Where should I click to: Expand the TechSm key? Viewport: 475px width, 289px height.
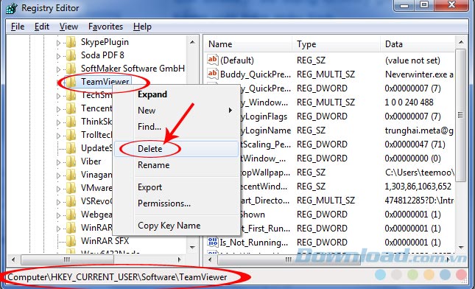click(58, 96)
